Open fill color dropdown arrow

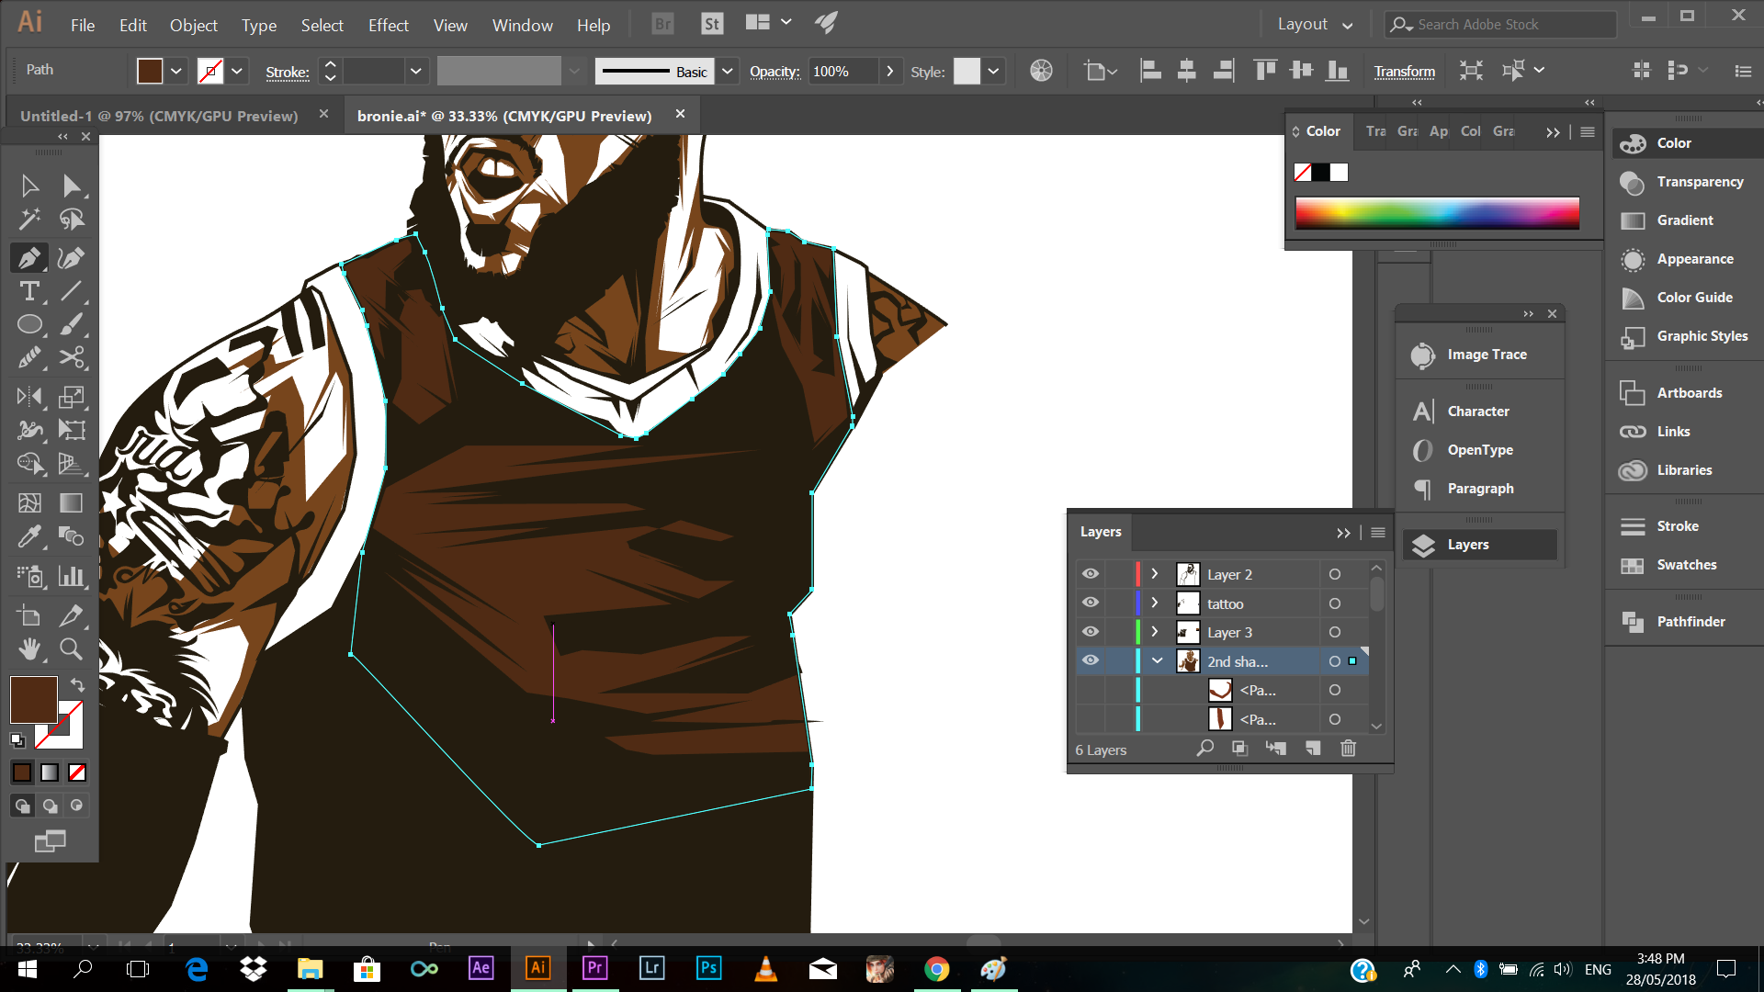click(176, 71)
